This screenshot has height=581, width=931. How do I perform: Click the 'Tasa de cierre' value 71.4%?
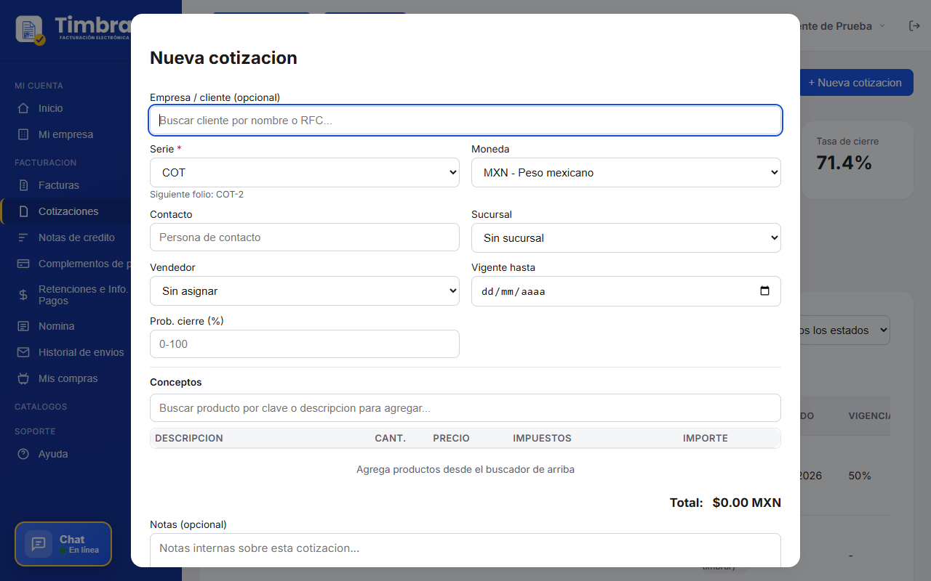click(844, 163)
